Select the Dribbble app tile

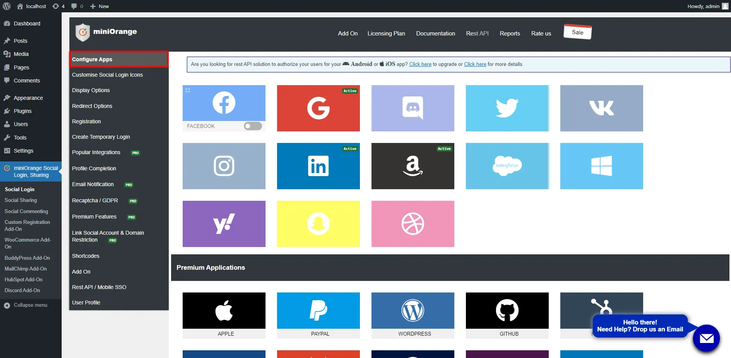point(413,224)
